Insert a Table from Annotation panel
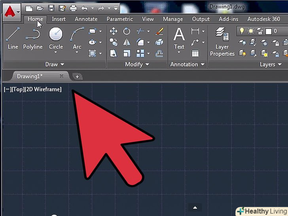 pyautogui.click(x=195, y=54)
